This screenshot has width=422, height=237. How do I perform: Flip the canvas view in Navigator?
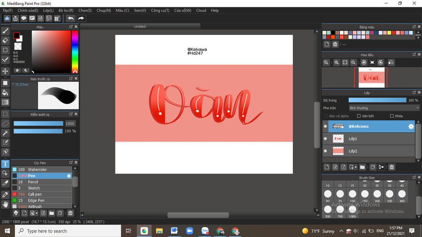tap(391, 63)
